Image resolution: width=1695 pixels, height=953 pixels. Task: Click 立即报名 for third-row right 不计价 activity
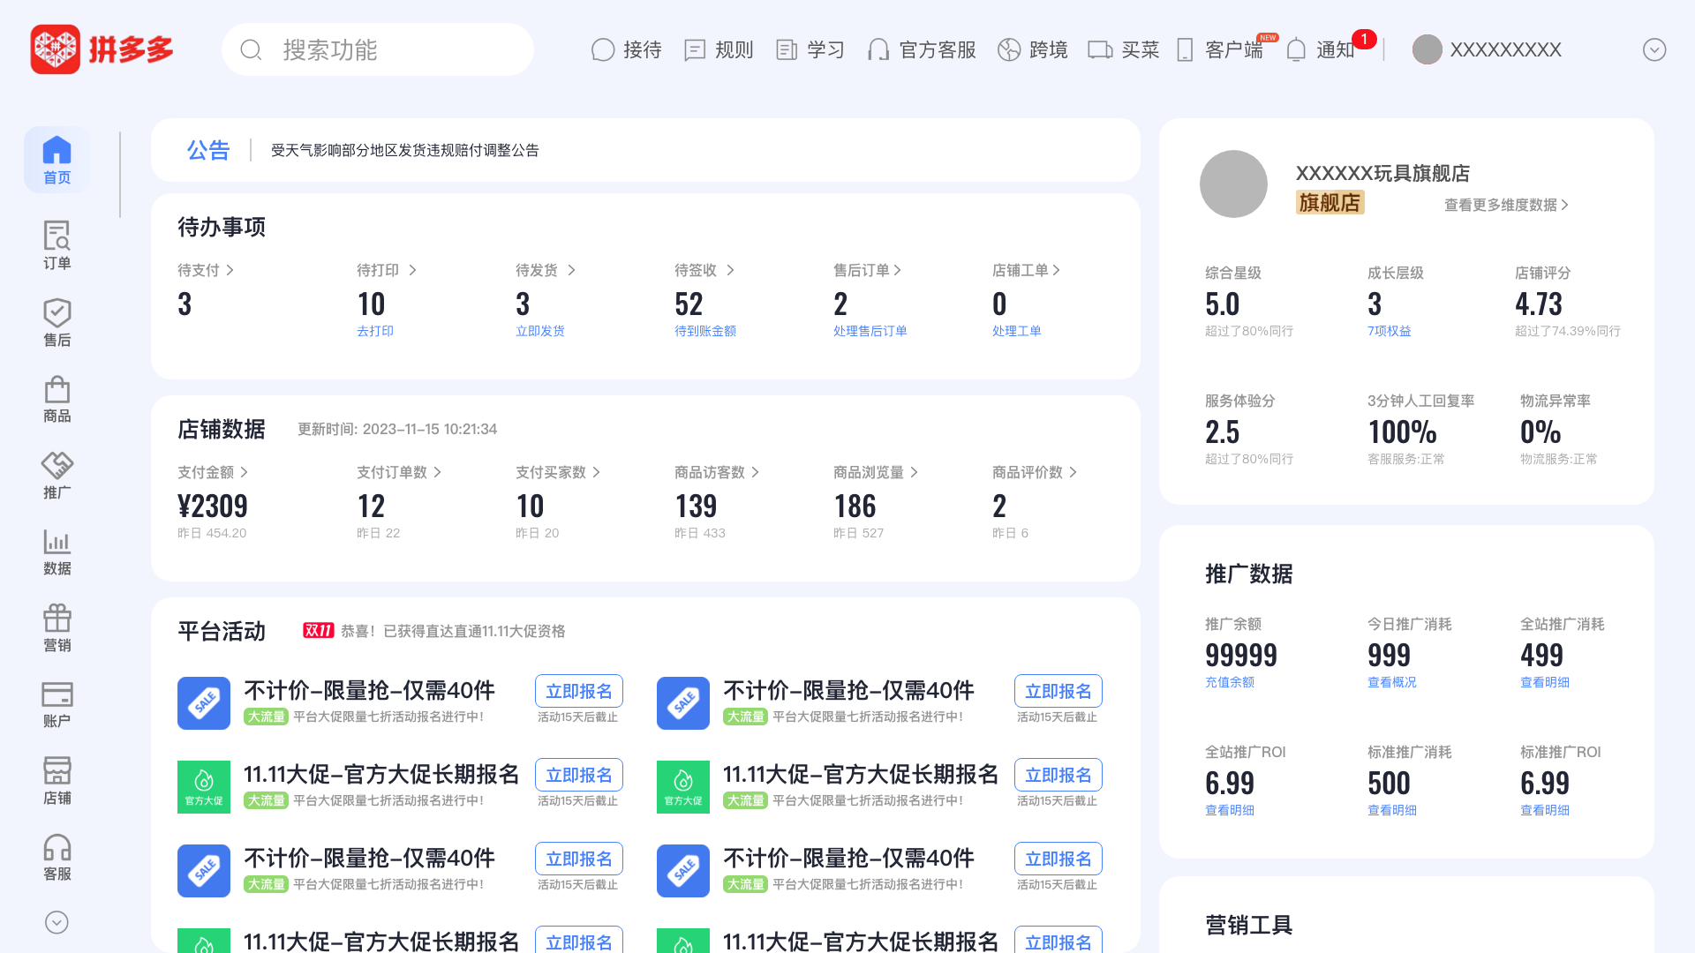[1058, 859]
